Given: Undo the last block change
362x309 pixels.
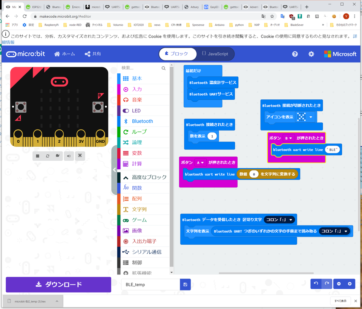Looking at the screenshot, I should tap(316, 284).
